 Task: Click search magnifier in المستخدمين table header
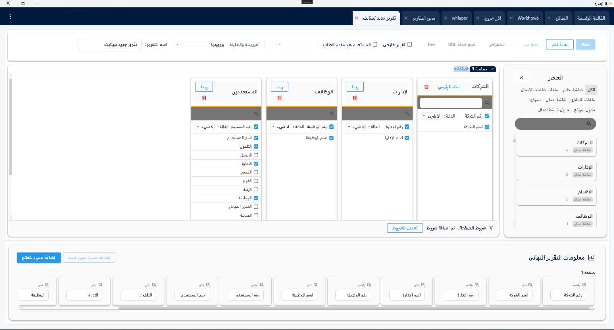tap(256, 114)
